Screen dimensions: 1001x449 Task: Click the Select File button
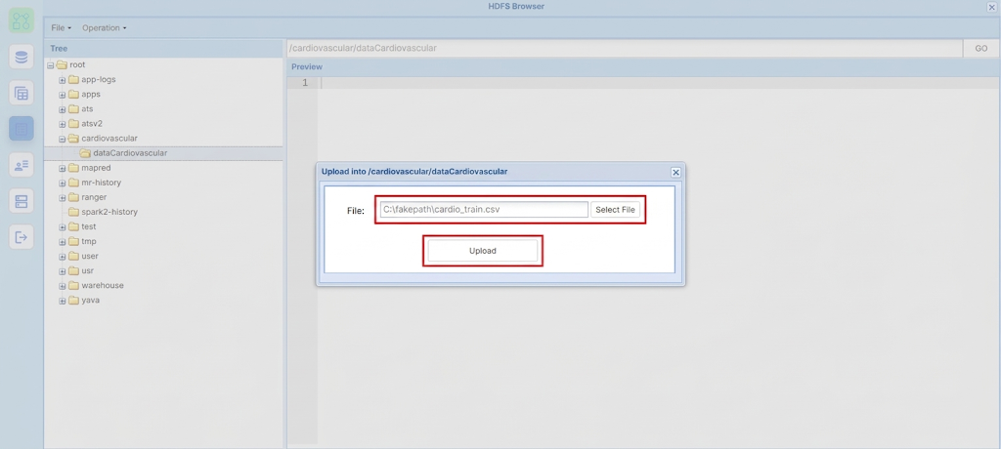(x=615, y=209)
